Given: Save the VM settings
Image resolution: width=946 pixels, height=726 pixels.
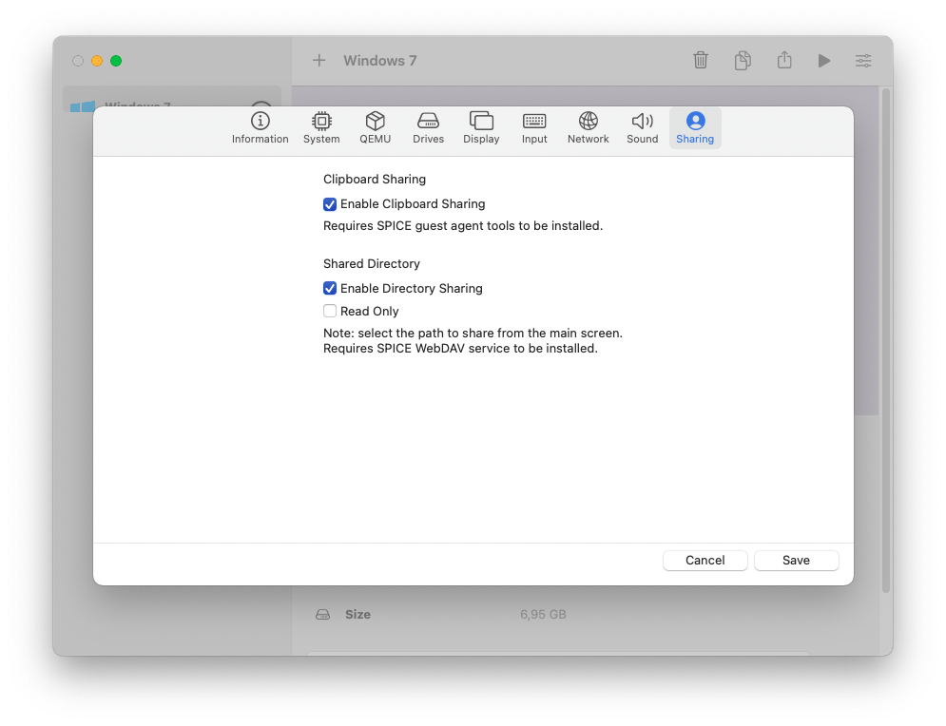Looking at the screenshot, I should coord(796,560).
